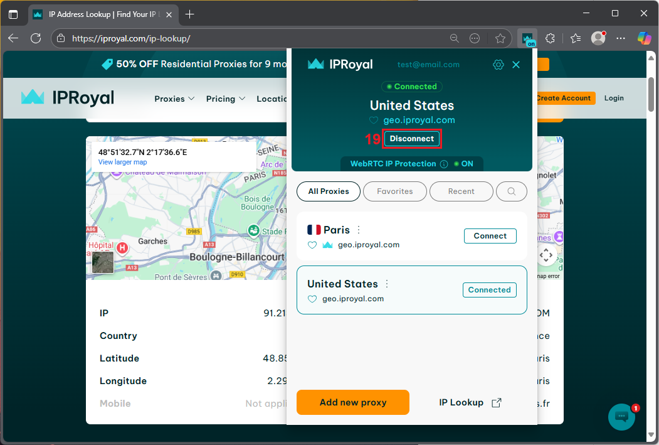Click the IPRoyal extension icon in toolbar
Screen dimensions: 659x445
point(527,39)
